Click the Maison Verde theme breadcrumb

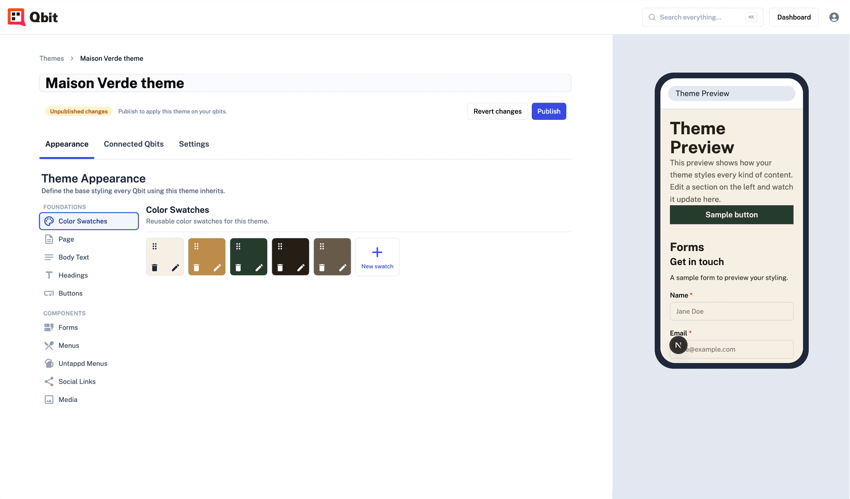112,58
